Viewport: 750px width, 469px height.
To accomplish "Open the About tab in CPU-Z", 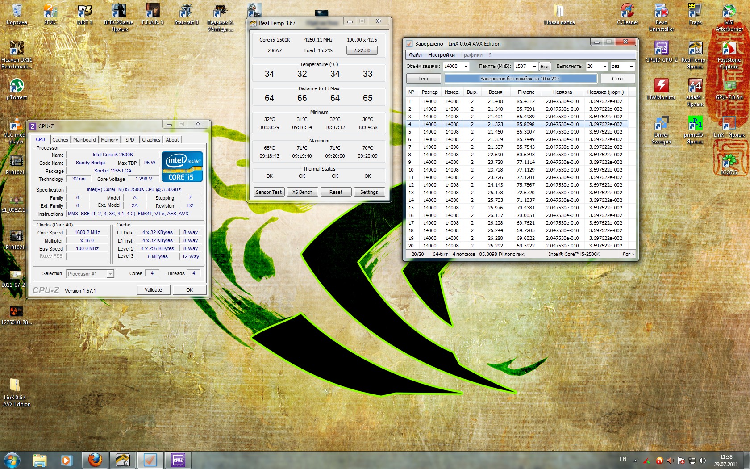I will tap(172, 140).
